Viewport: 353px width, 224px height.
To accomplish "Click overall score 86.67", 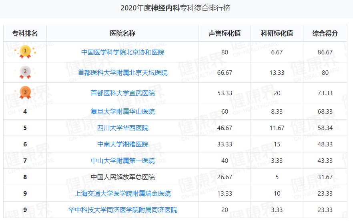I will coord(325,52).
